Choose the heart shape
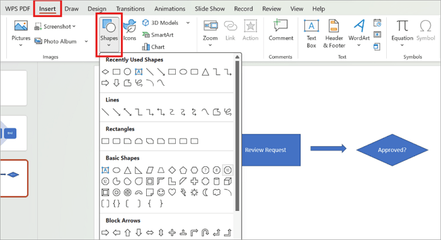This screenshot has width=441, height=240. (172, 193)
